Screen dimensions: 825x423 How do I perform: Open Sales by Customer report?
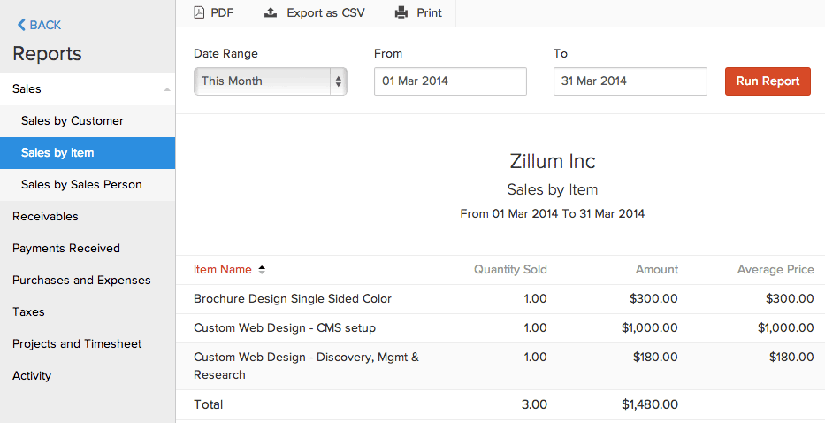click(73, 121)
